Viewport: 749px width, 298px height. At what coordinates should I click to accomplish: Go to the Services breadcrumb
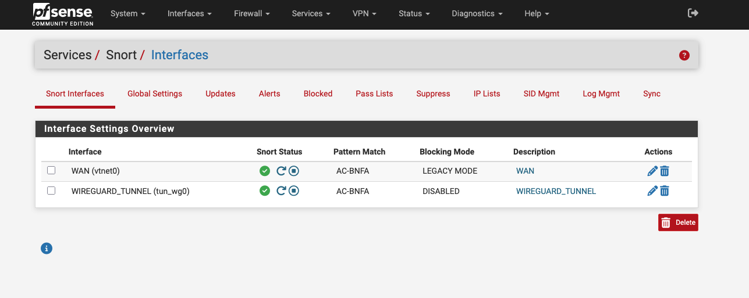point(68,55)
